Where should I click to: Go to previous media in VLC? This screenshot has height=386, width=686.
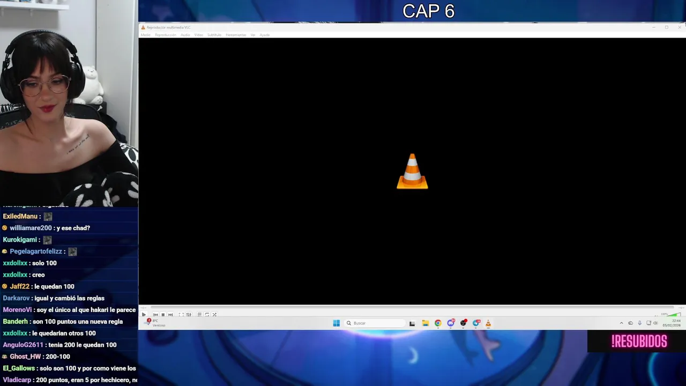(x=155, y=315)
